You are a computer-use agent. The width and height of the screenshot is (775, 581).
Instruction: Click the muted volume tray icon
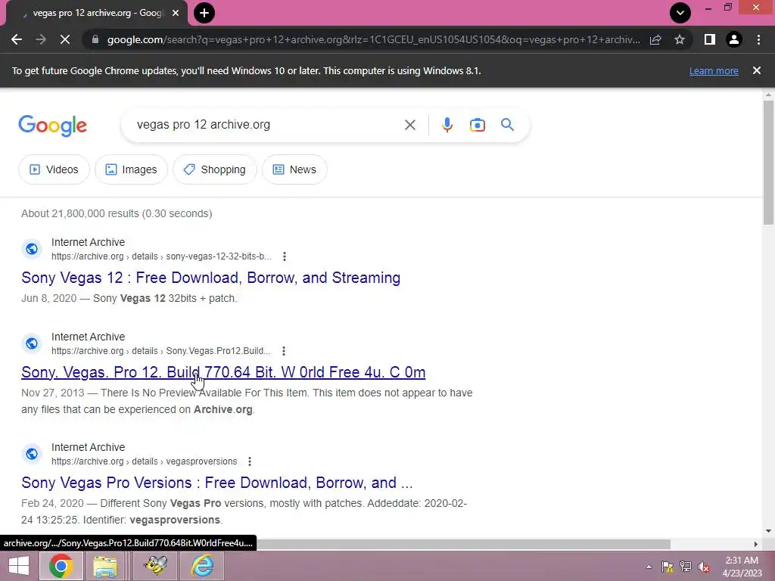pos(704,567)
